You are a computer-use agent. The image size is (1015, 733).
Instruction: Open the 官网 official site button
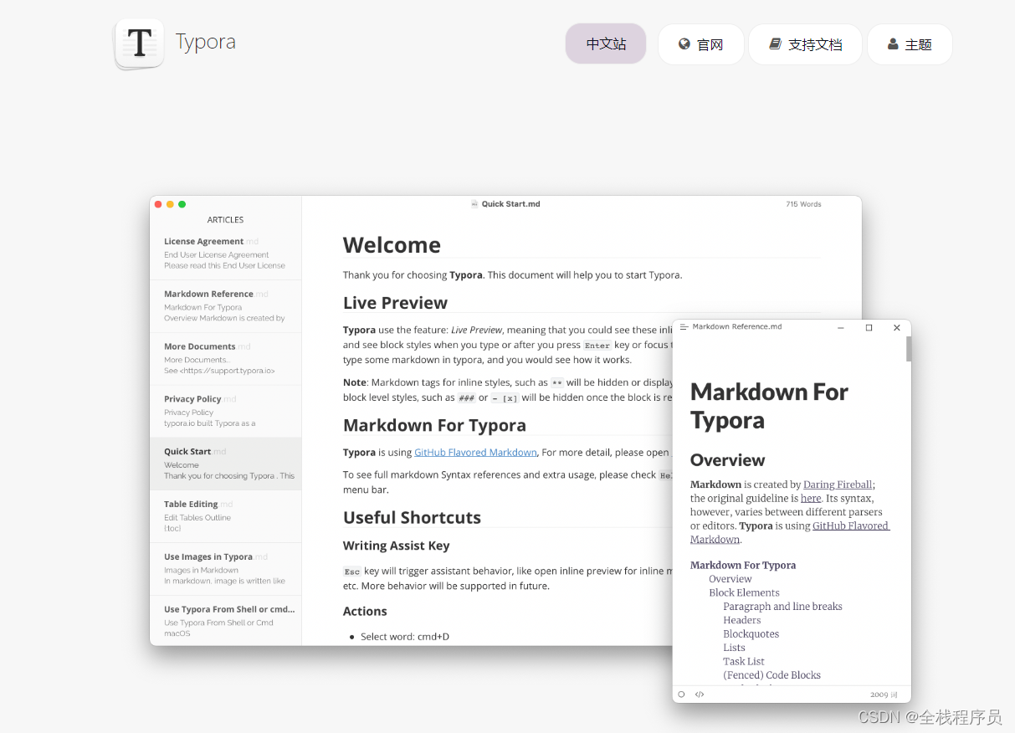coord(700,44)
